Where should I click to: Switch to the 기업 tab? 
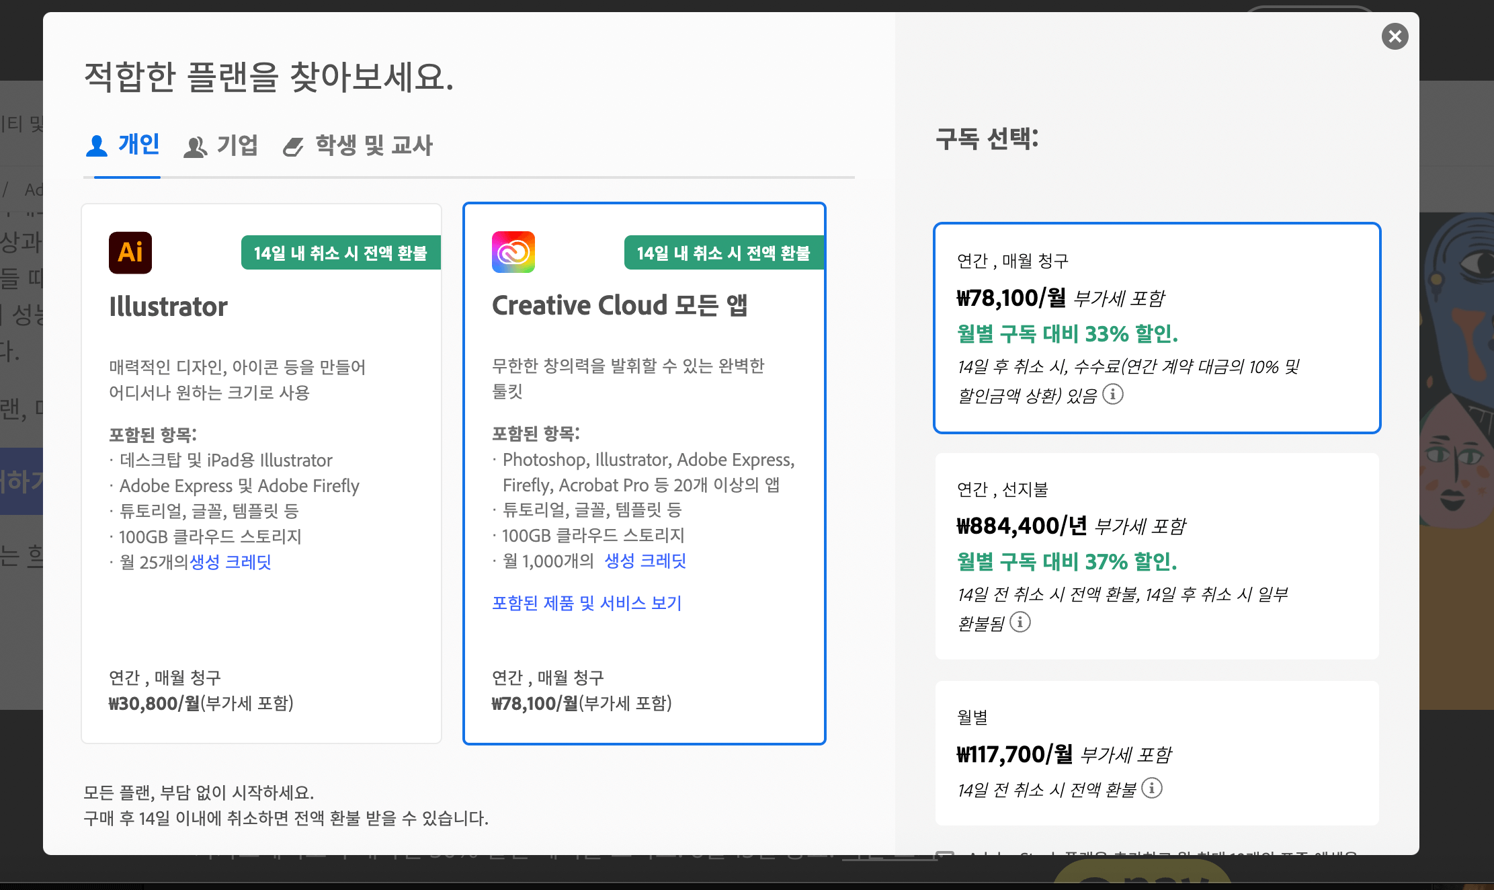pos(237,145)
